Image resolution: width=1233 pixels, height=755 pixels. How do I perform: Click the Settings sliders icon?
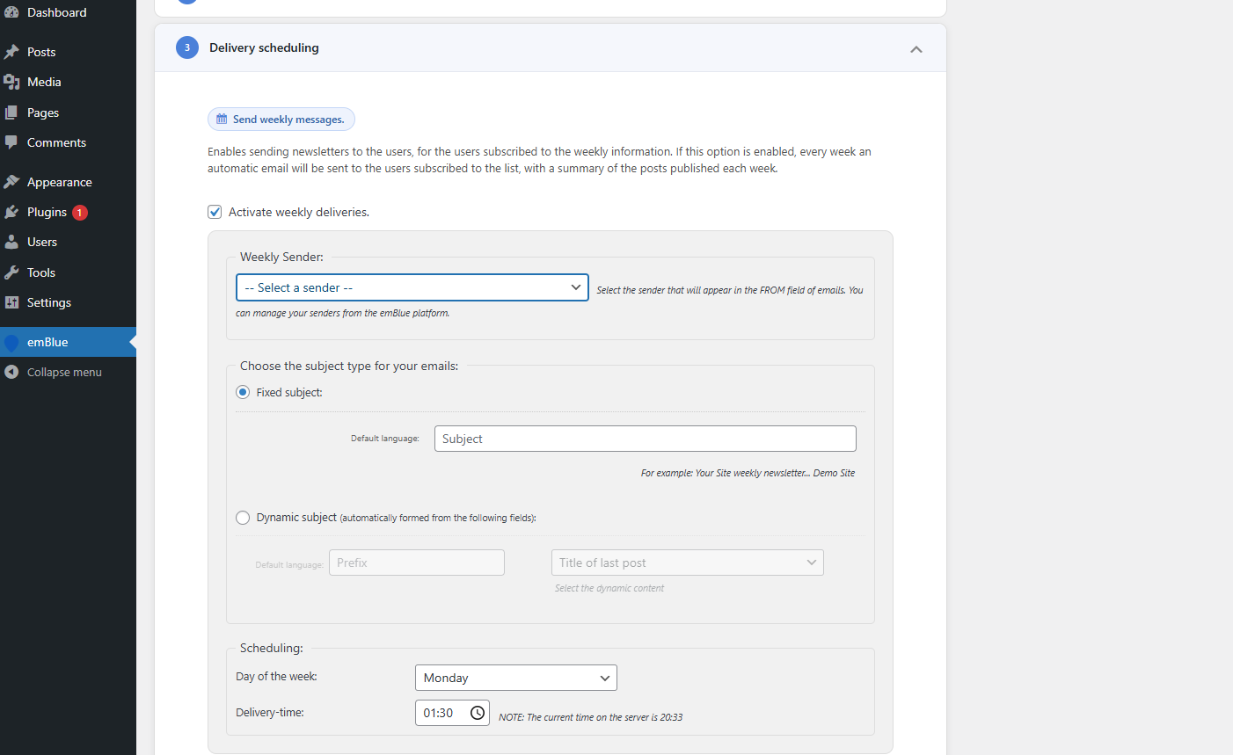[x=11, y=302]
